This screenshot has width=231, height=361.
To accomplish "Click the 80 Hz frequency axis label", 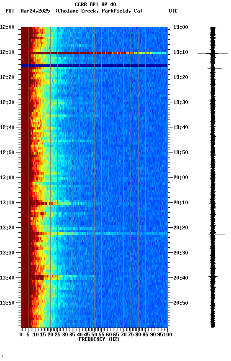I will [x=138, y=335].
